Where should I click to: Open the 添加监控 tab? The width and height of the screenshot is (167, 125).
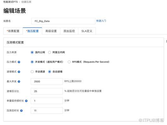coord(69,31)
